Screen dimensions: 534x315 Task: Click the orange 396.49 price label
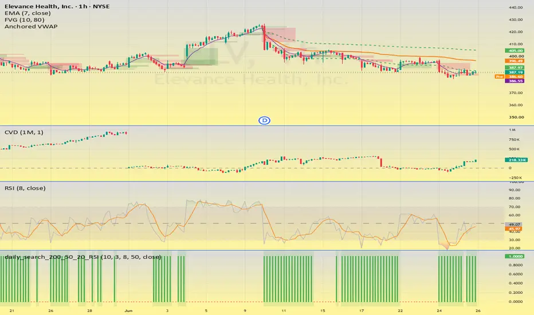coord(515,61)
